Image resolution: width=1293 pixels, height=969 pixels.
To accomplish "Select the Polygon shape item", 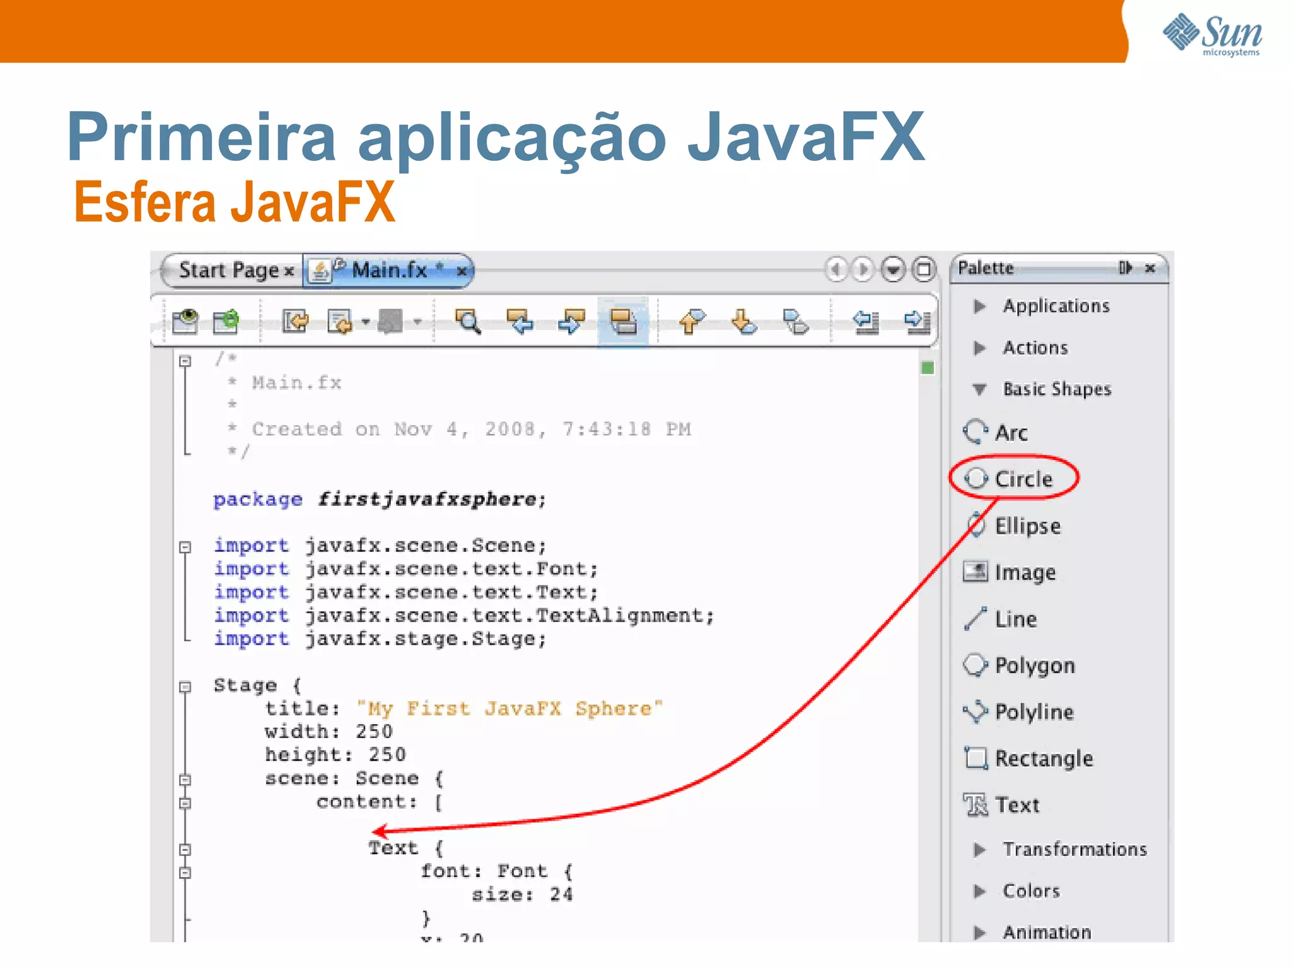I will (x=1019, y=666).
